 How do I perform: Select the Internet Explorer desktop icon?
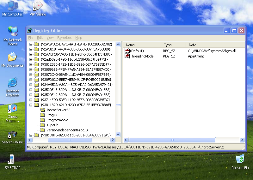coord(12,83)
